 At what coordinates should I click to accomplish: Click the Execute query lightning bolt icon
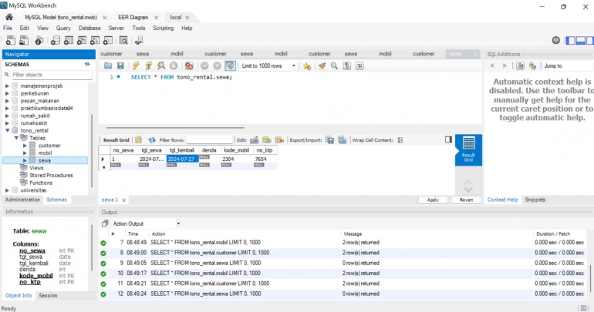tap(137, 66)
